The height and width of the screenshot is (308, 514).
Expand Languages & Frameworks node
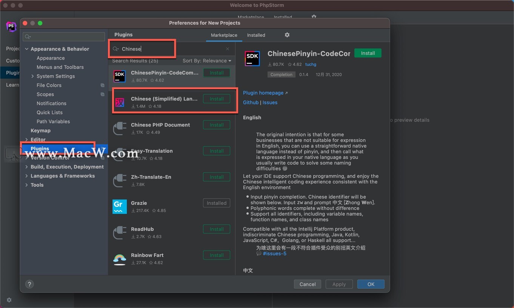pyautogui.click(x=26, y=176)
